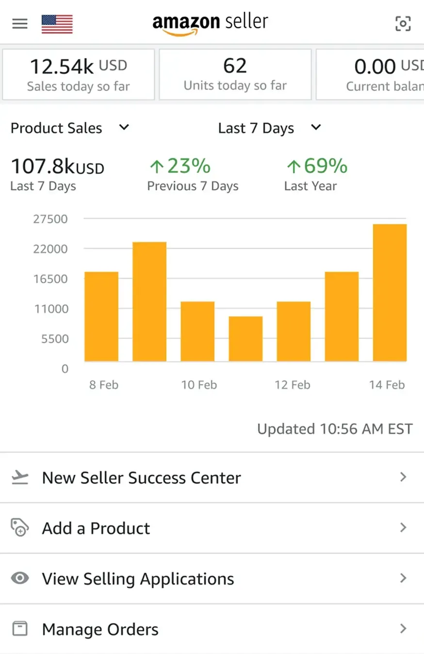
Task: Open the barcode scanner icon
Action: click(403, 23)
